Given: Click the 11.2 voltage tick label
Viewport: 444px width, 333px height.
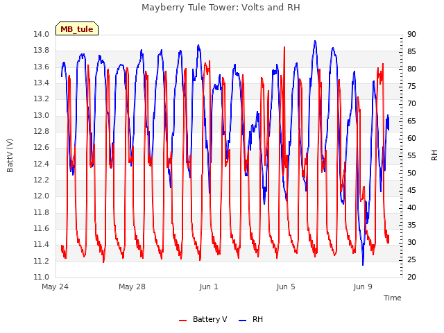Looking at the screenshot, I should (x=42, y=261).
